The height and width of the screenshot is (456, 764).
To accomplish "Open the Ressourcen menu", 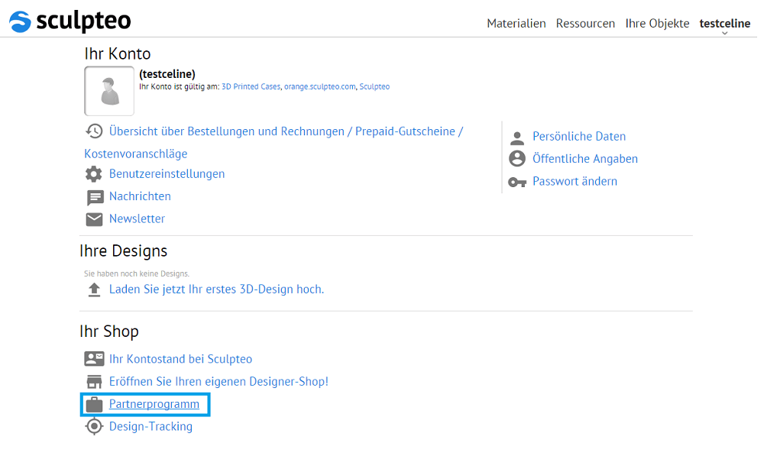I will click(x=585, y=24).
